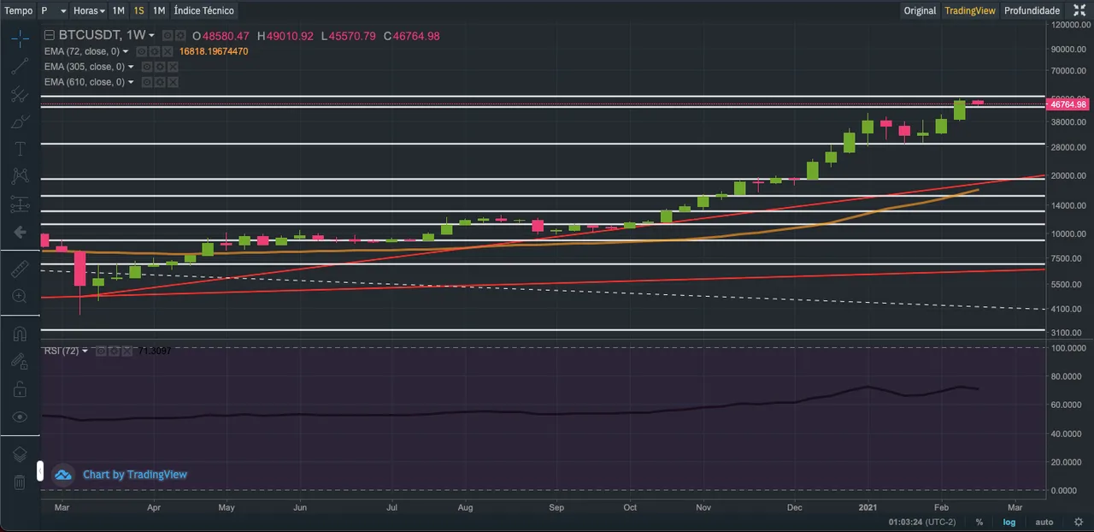Open the chart patterns tool
This screenshot has width=1094, height=532.
[20, 176]
